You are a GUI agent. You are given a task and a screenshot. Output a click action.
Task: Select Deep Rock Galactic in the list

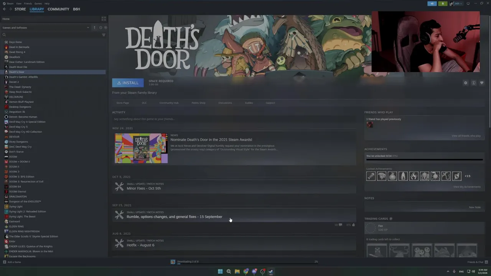tap(20, 92)
